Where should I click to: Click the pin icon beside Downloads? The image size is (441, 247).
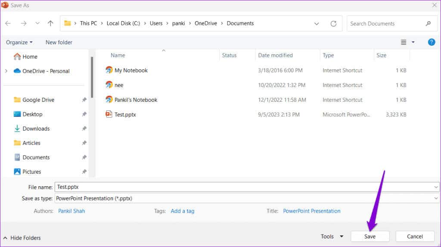point(84,128)
